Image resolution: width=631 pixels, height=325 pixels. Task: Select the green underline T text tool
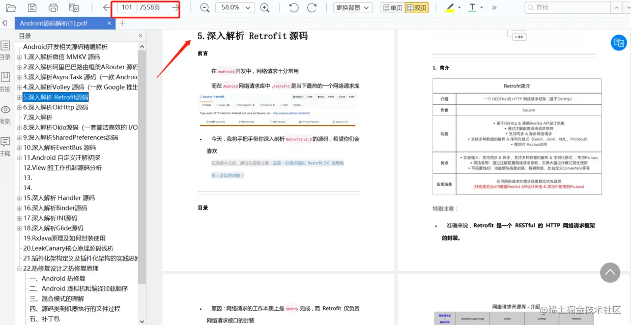(x=473, y=8)
